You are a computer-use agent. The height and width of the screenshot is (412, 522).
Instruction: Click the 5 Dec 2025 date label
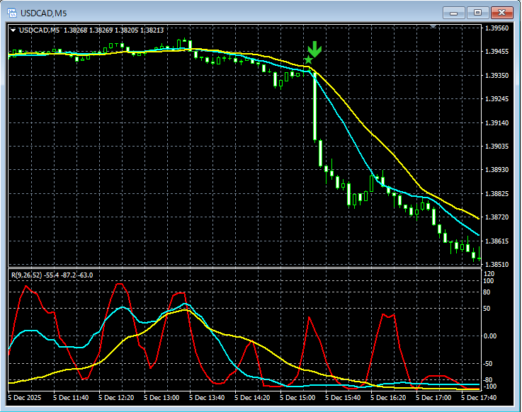point(25,398)
